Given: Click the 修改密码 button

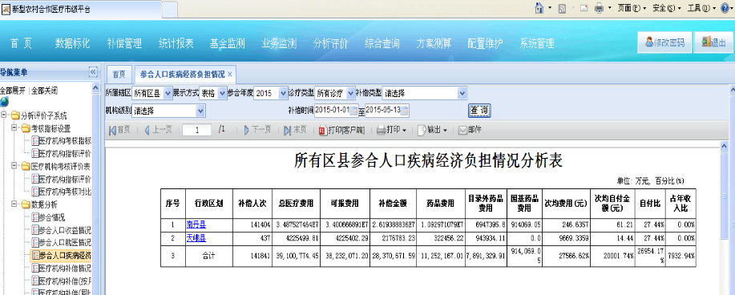Looking at the screenshot, I should 664,42.
